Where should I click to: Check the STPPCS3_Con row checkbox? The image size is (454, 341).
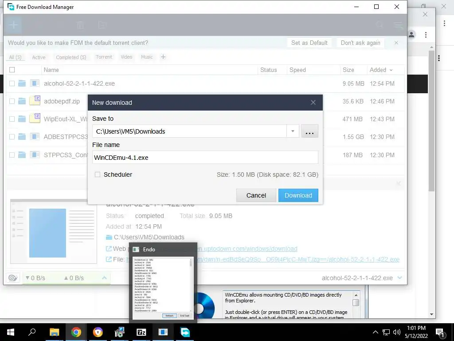click(12, 155)
